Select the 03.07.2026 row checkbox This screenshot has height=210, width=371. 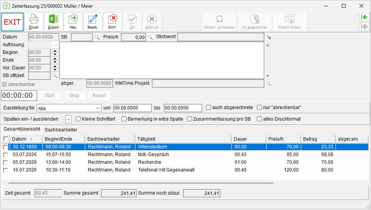tap(5, 155)
